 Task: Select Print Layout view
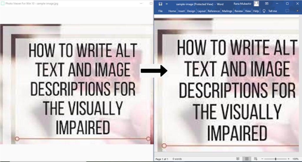pyautogui.click(x=247, y=159)
